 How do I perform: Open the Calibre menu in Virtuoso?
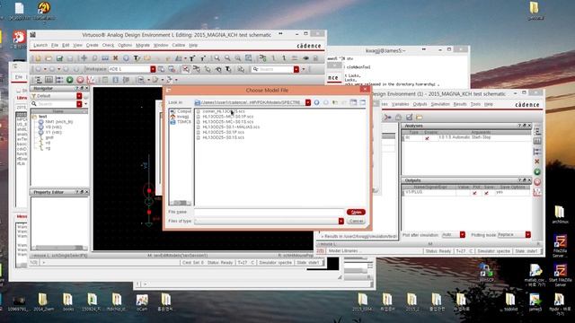coord(179,45)
